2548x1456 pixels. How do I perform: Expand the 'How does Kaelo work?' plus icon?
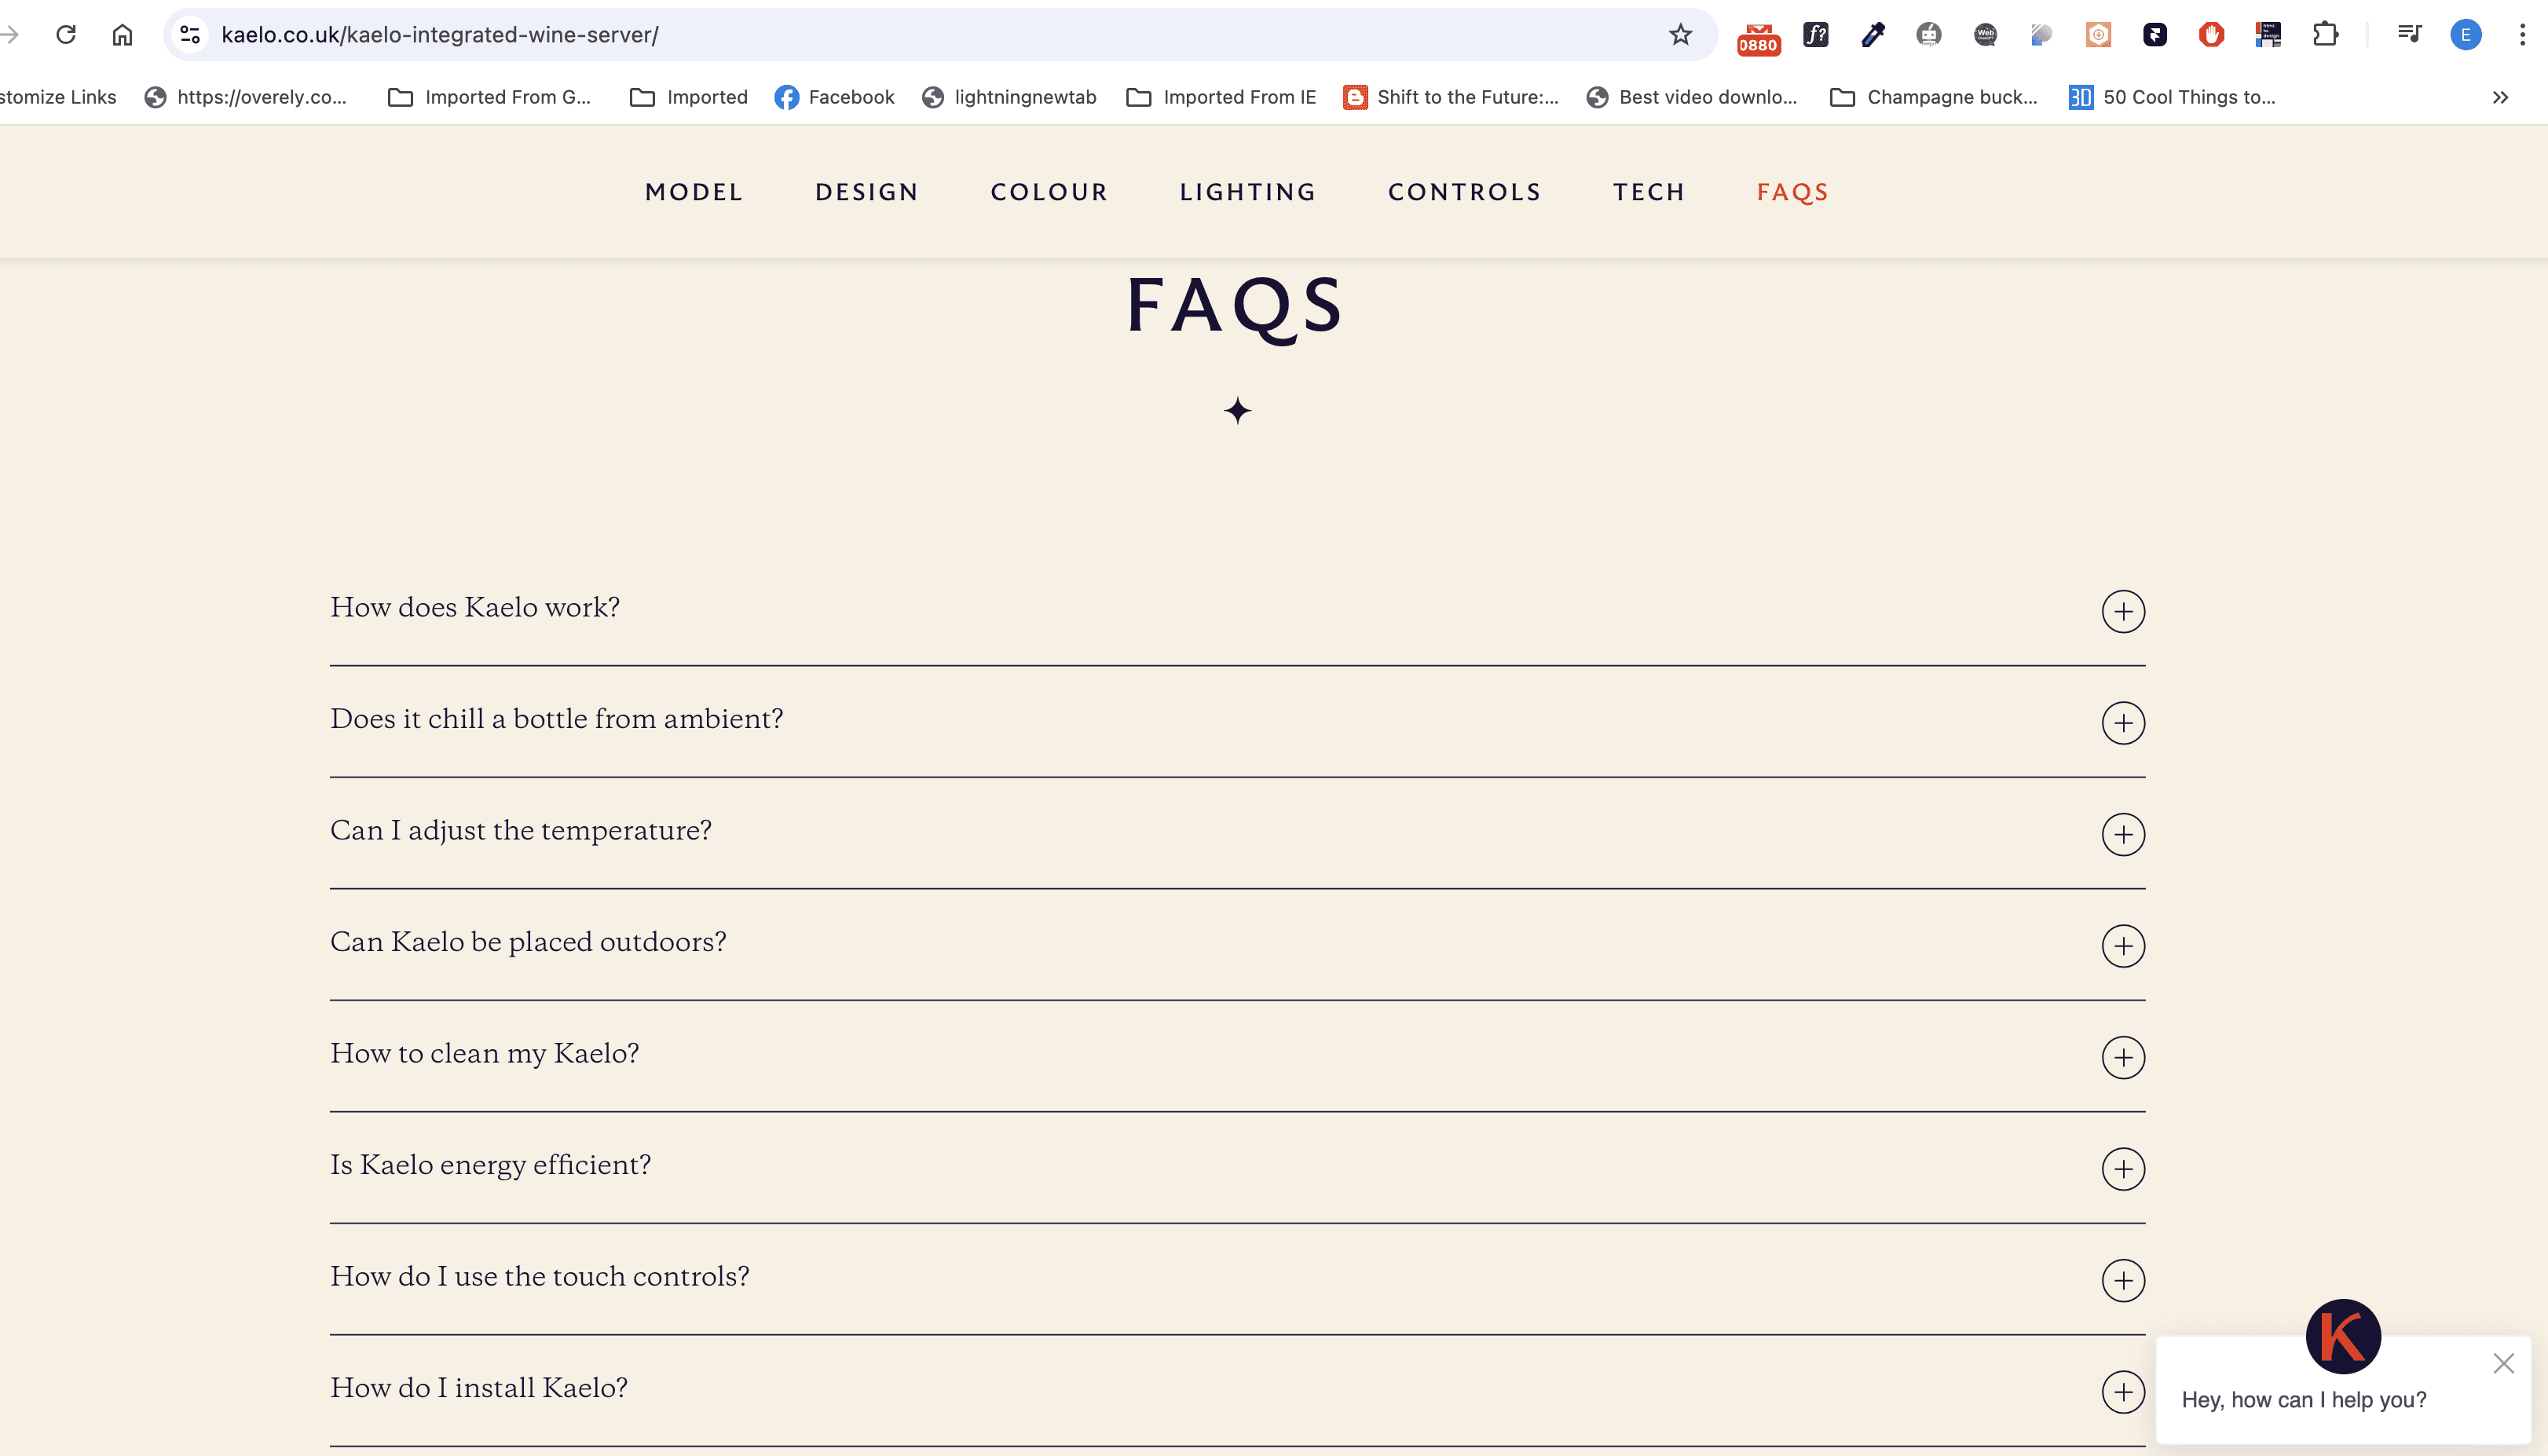coord(2123,611)
